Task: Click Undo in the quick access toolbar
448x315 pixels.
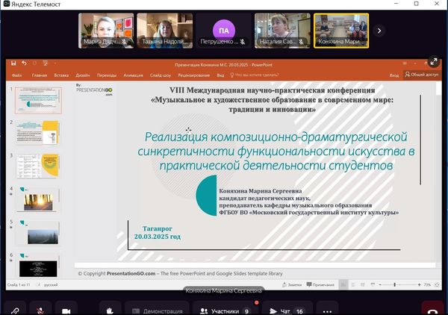Action: [x=24, y=63]
